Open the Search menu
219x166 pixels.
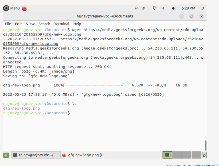click(44, 24)
